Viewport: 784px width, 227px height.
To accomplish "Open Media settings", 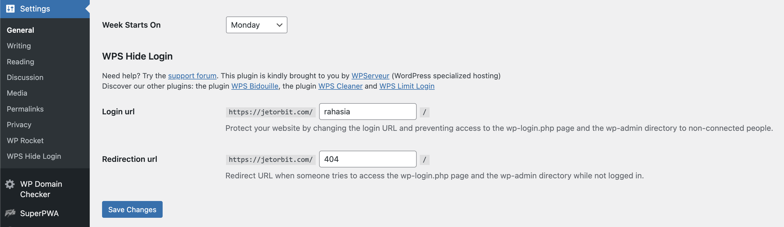I will 17,93.
